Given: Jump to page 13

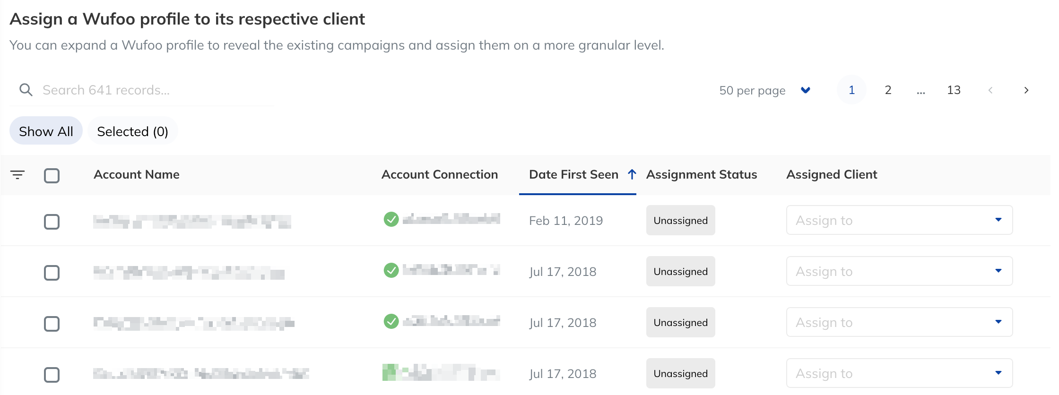Looking at the screenshot, I should pos(954,90).
